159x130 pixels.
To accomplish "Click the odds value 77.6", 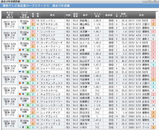I will 124,35.
